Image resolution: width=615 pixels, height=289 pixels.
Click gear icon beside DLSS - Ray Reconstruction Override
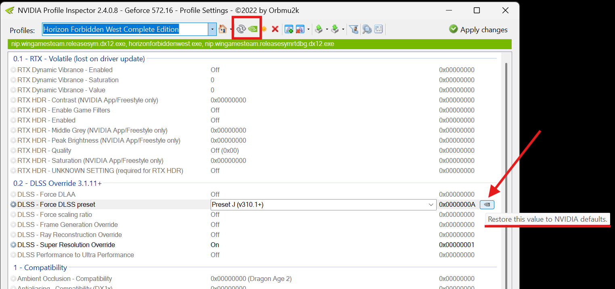(14, 235)
